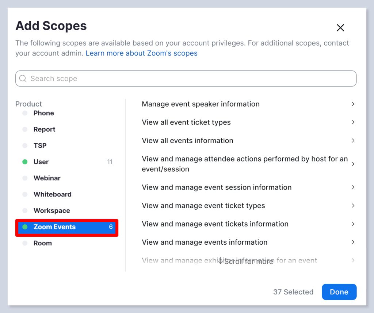Close the Add Scopes dialog
Image resolution: width=374 pixels, height=313 pixels.
[340, 28]
